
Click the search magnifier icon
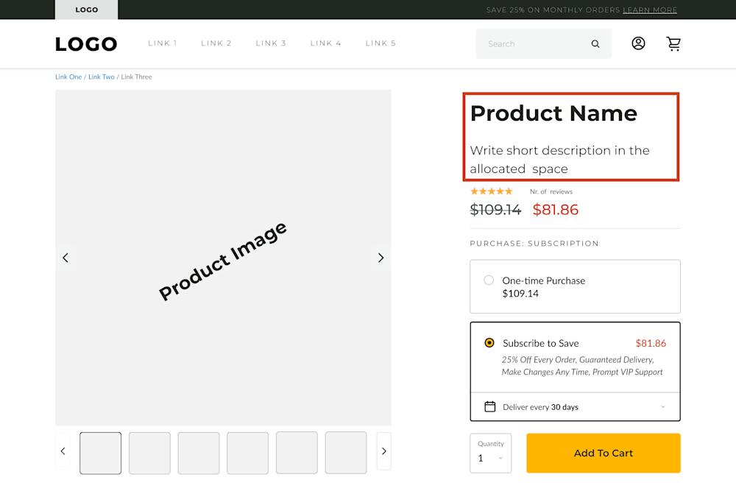click(x=595, y=44)
